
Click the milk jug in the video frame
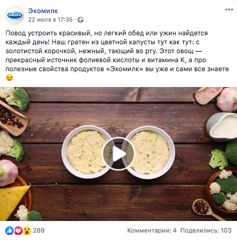tap(222, 127)
